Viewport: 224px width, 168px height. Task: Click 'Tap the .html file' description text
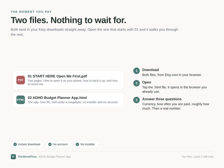174,89
